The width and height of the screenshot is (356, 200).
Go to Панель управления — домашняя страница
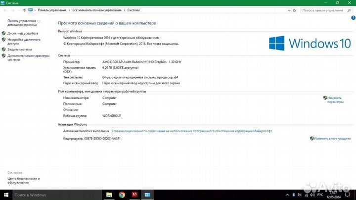click(24, 23)
